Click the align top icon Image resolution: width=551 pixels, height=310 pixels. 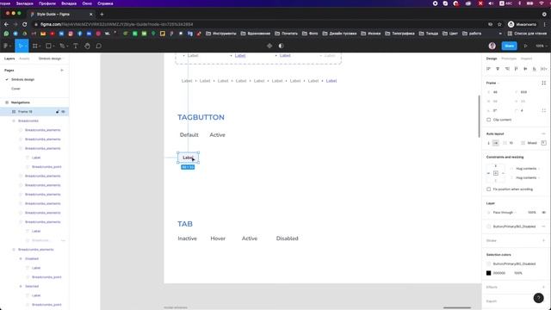517,69
